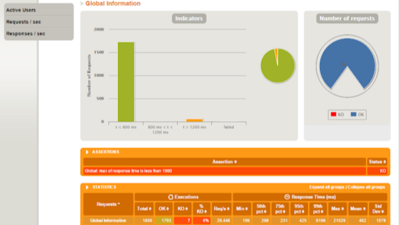Image resolution: width=399 pixels, height=225 pixels.
Task: Sort by 75th pct column
Action: [280, 208]
